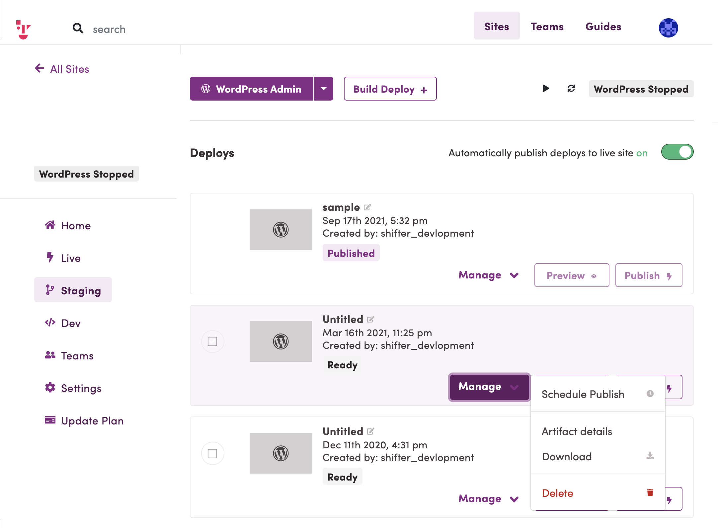This screenshot has height=528, width=718.
Task: Open the WordPress Admin button
Action: [252, 89]
